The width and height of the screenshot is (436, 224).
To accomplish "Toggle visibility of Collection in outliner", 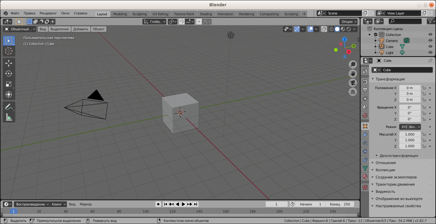I will click(x=430, y=35).
